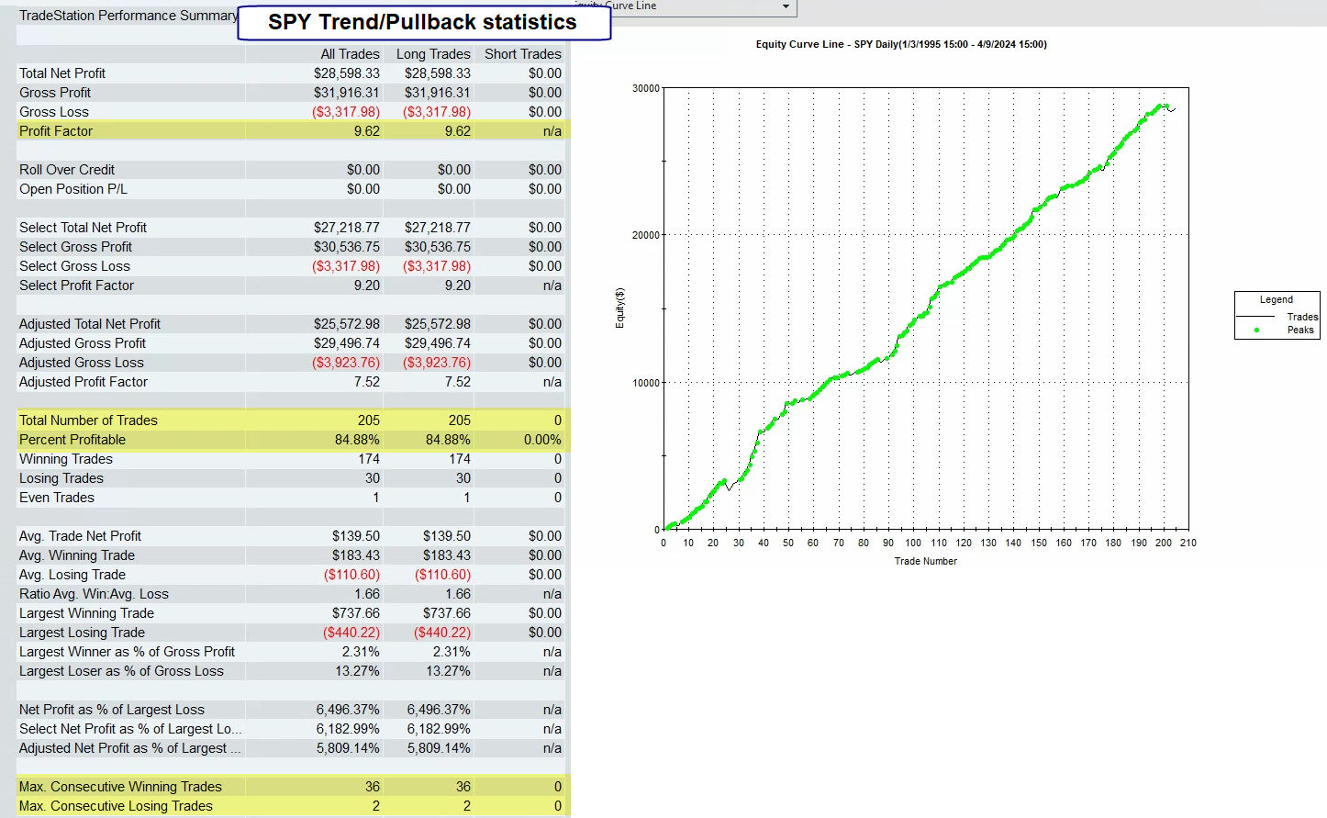The image size is (1327, 818).
Task: Click Long Trades Winning Trades value 174
Action: click(460, 459)
